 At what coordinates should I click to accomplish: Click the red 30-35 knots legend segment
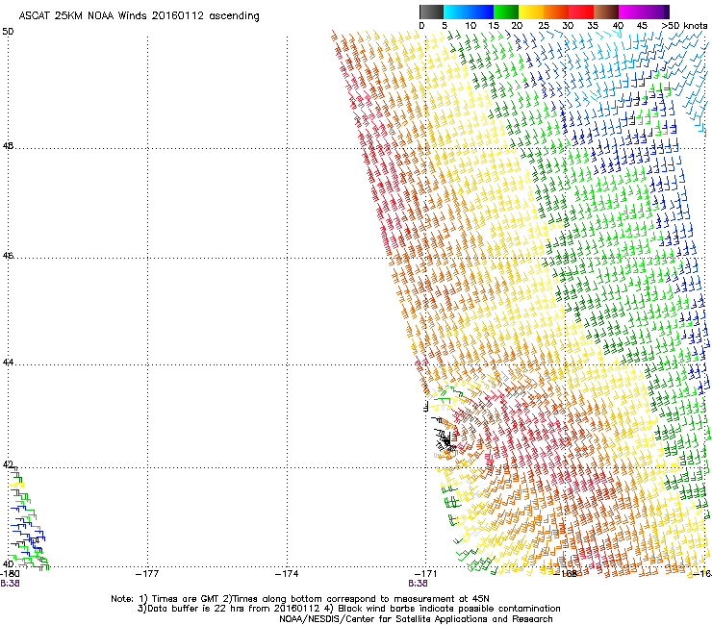(x=581, y=12)
